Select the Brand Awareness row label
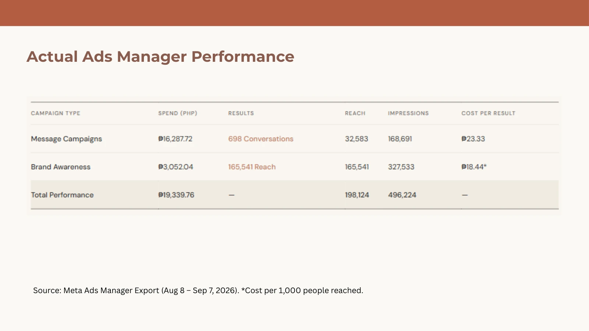Image resolution: width=589 pixels, height=331 pixels. point(61,167)
